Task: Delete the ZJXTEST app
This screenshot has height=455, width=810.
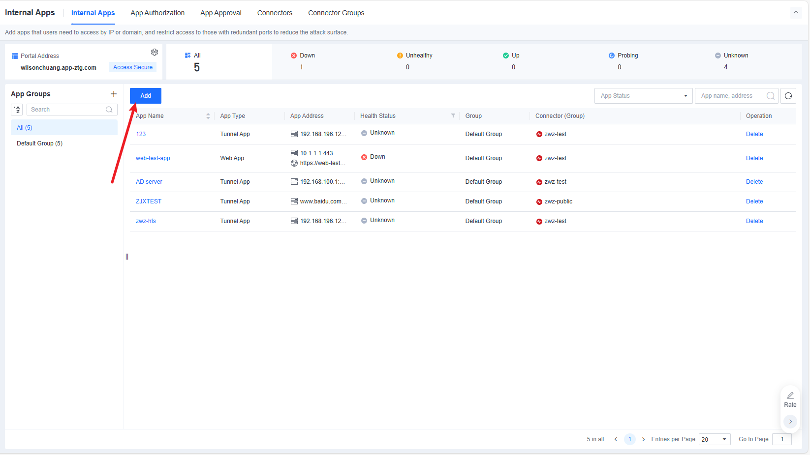Action: (754, 201)
